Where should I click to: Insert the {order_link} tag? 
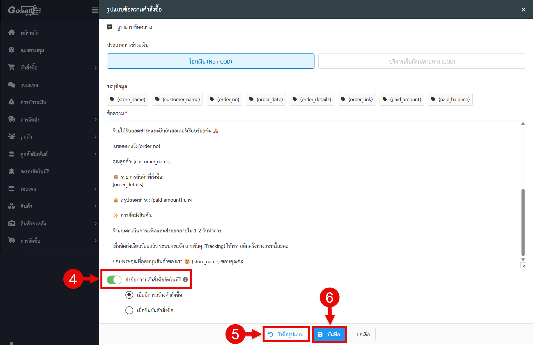pyautogui.click(x=357, y=99)
